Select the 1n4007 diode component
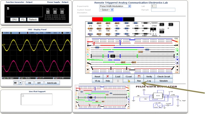Viewport: 205px width, 114px height. point(144,35)
